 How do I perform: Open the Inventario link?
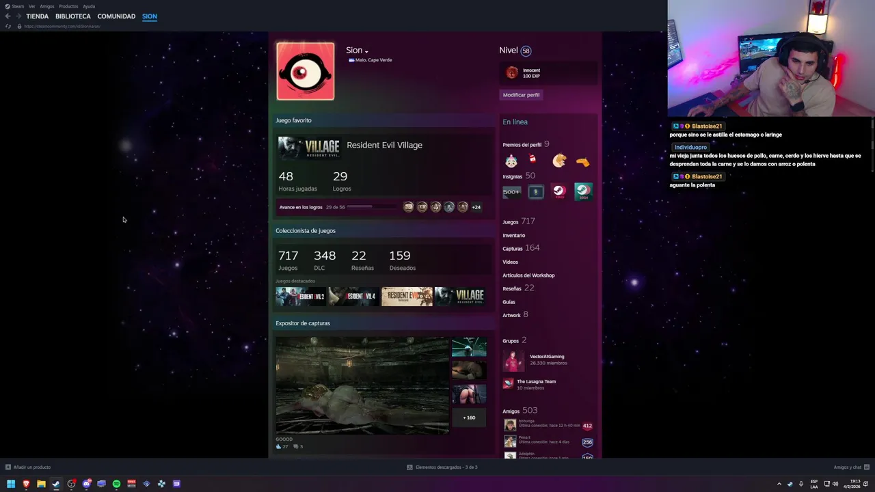[x=514, y=235]
